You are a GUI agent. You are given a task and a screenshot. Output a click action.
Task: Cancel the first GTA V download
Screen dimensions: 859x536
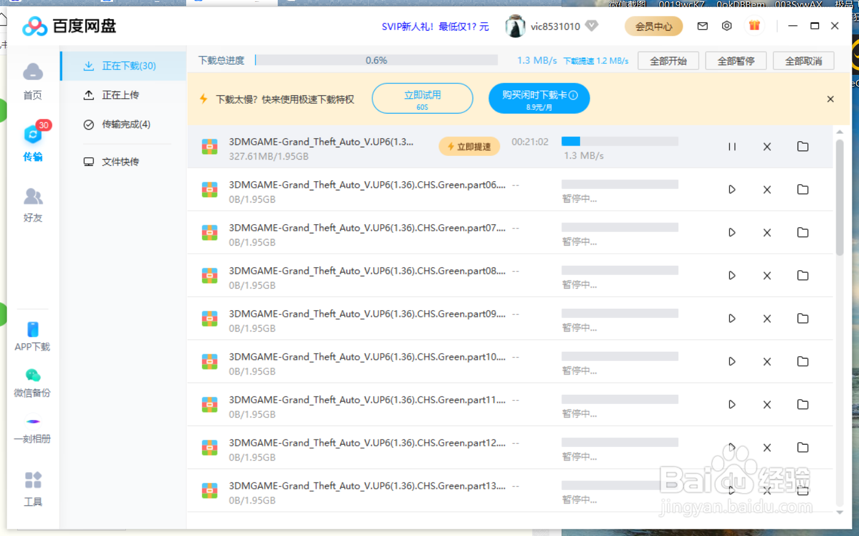767,147
